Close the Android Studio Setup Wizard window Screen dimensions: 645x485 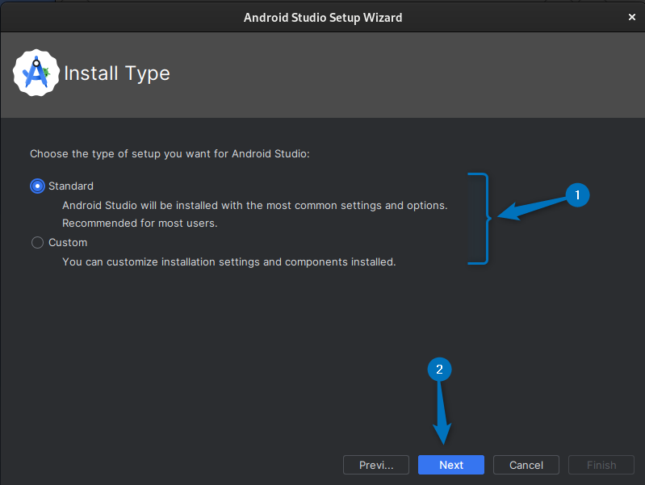[x=632, y=17]
